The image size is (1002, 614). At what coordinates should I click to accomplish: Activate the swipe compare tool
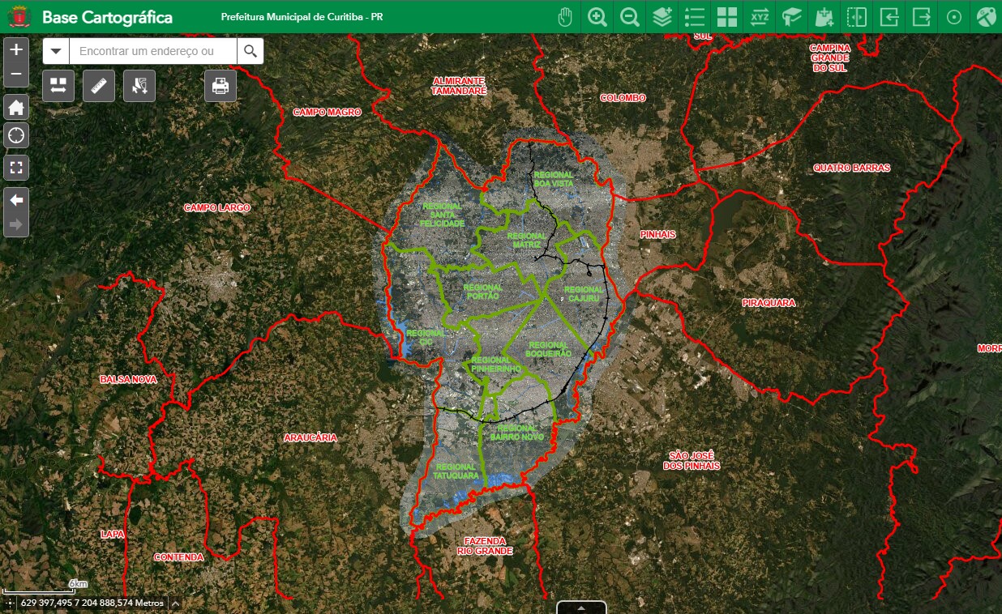[857, 17]
